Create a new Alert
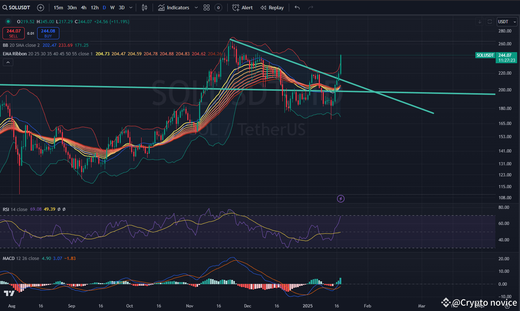Screen dimensions: 520x311 point(243,7)
